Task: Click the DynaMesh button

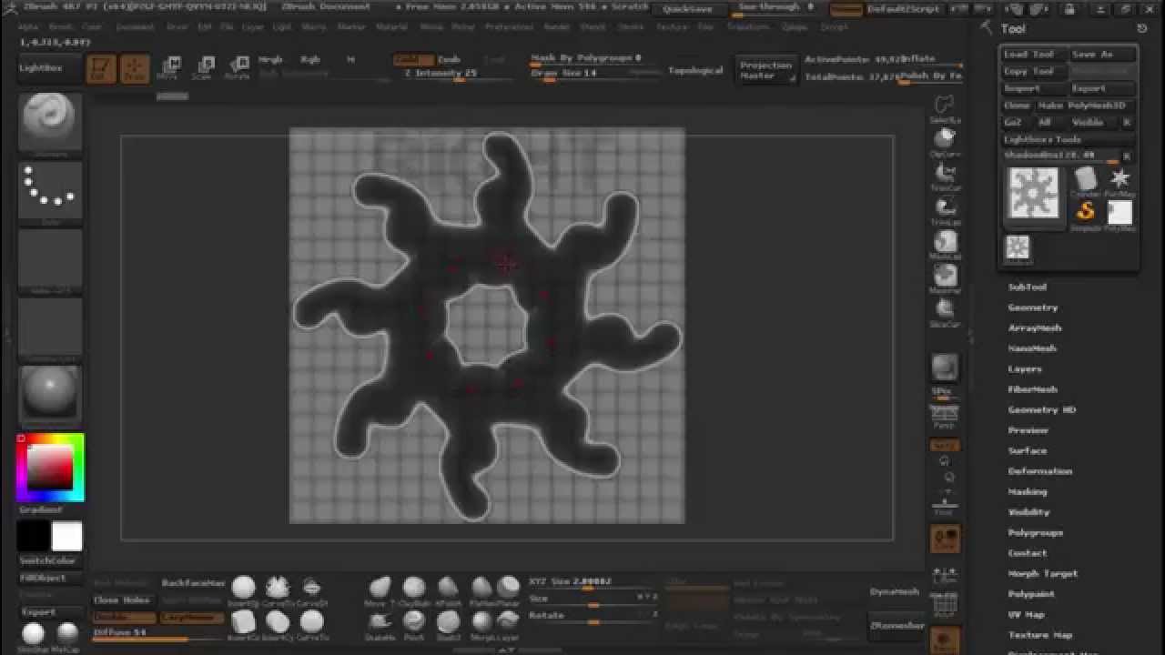Action: [x=895, y=592]
